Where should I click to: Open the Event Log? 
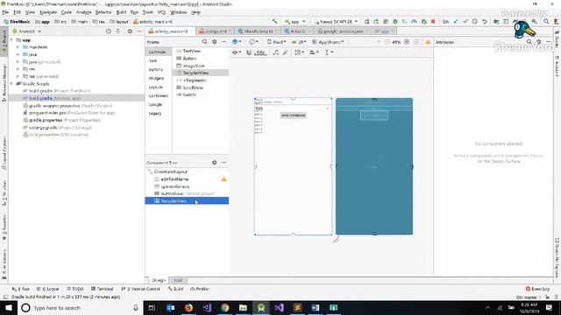[x=537, y=289]
